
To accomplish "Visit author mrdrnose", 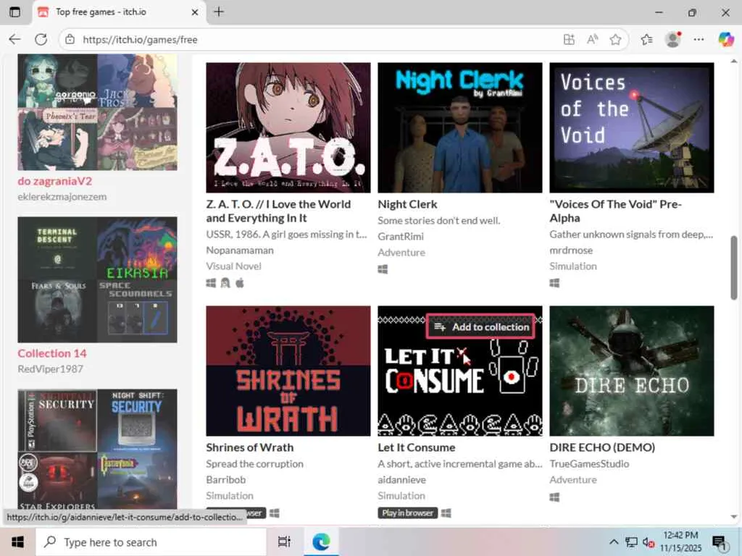I will pyautogui.click(x=571, y=250).
